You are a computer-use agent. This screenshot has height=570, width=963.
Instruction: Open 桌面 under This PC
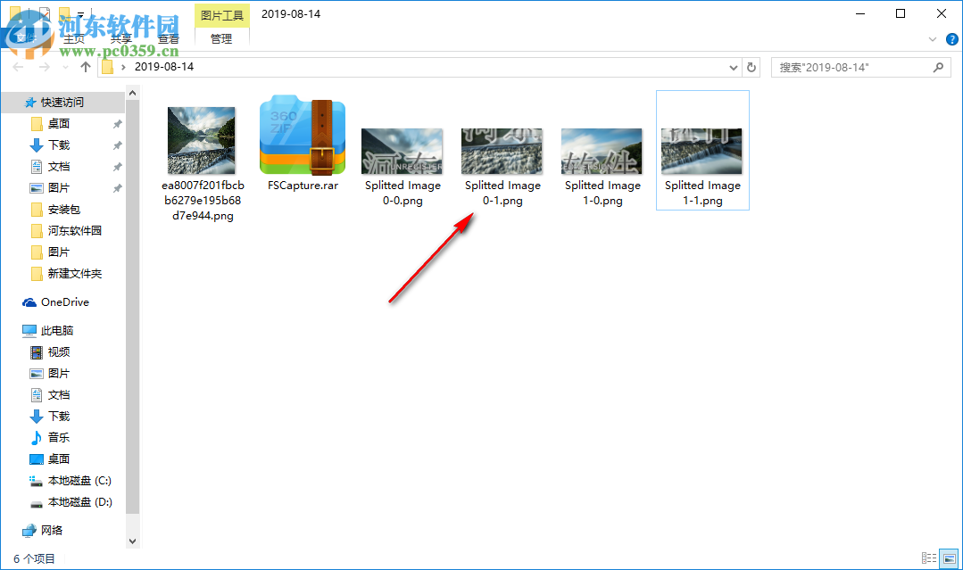click(x=59, y=459)
